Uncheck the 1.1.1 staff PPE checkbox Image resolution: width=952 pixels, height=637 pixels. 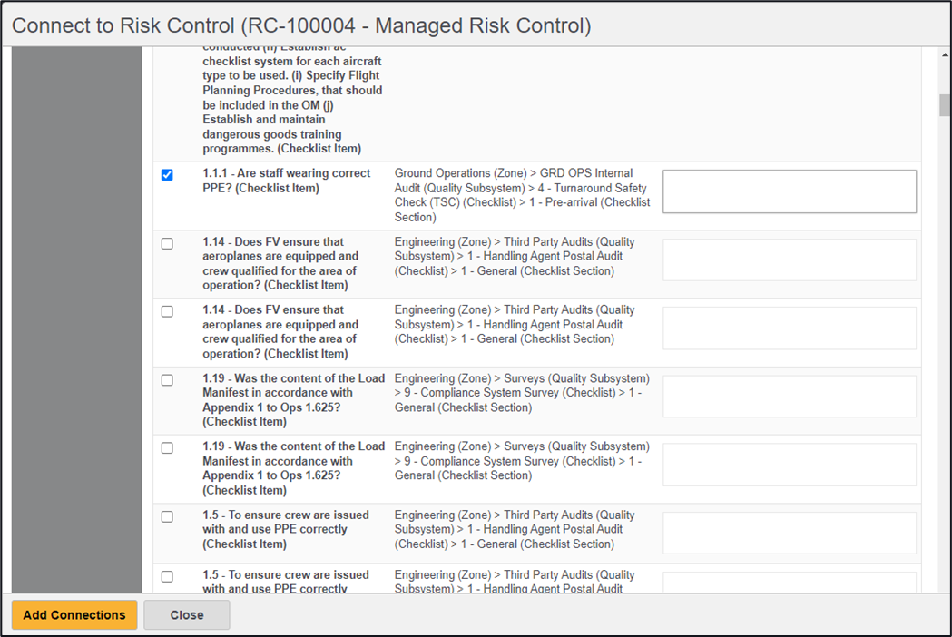167,174
